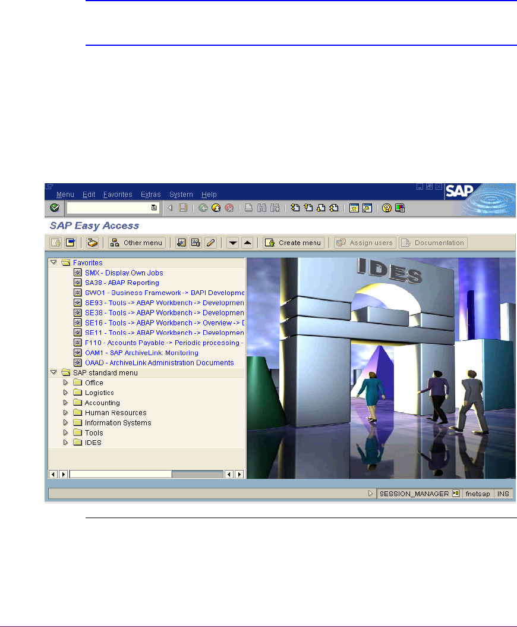This screenshot has height=627, width=517.
Task: Click SESSION_MANAGER in the status bar
Action: 414,494
